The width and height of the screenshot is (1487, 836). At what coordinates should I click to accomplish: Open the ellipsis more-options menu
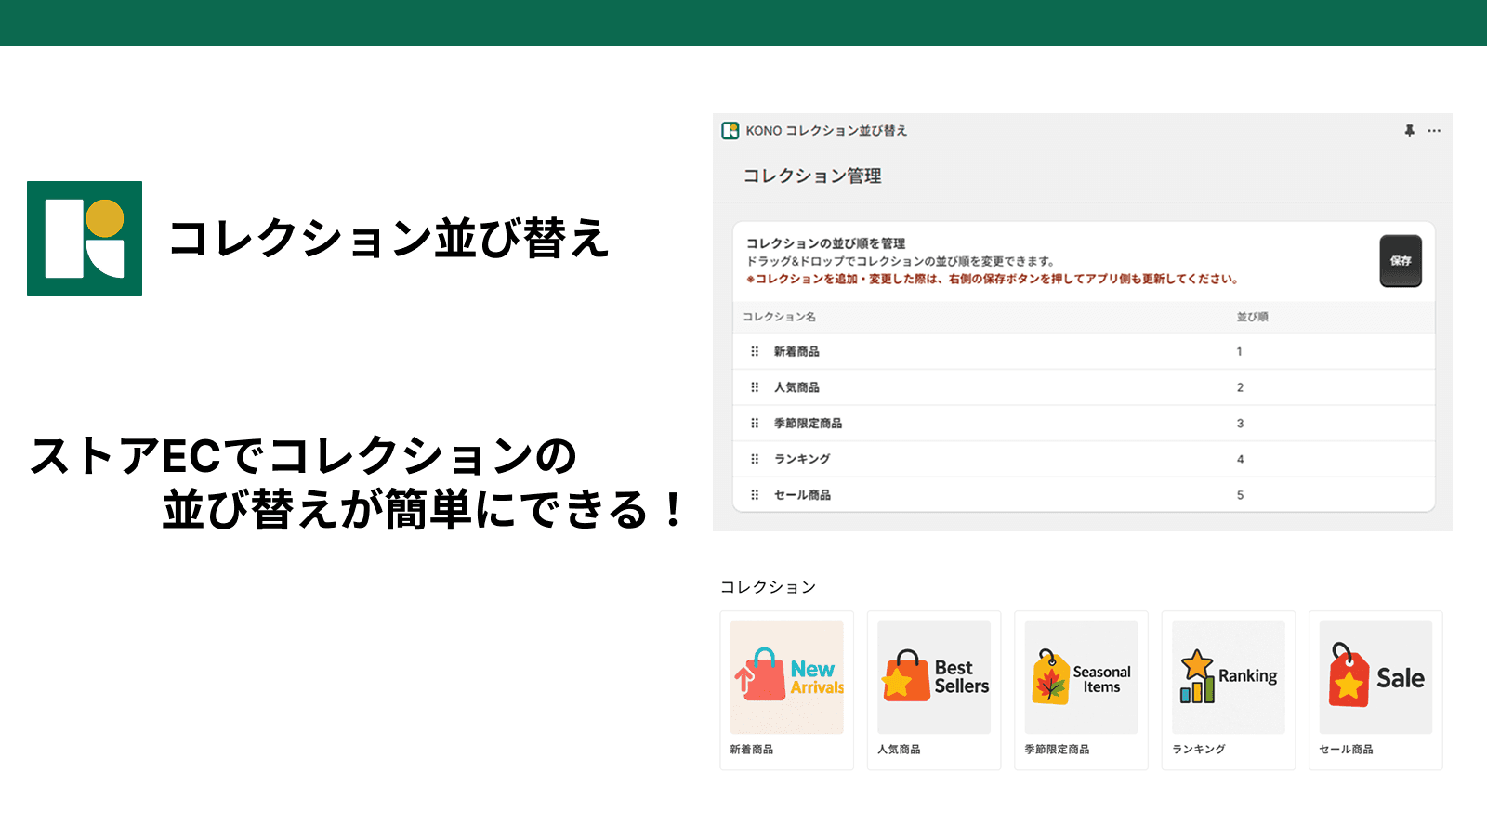click(x=1434, y=131)
